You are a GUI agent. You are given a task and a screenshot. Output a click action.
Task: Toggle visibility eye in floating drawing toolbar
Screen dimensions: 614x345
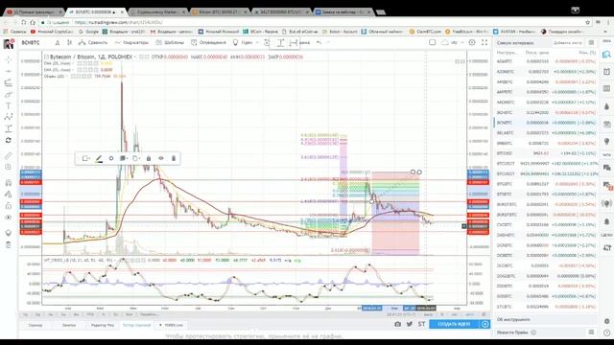coord(161,158)
